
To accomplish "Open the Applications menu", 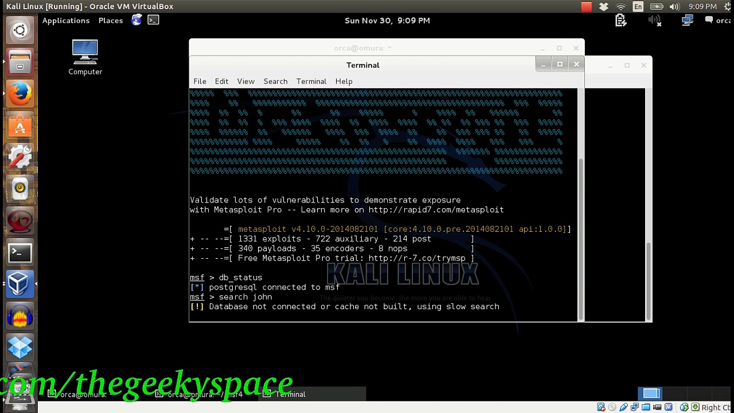I will coord(66,21).
